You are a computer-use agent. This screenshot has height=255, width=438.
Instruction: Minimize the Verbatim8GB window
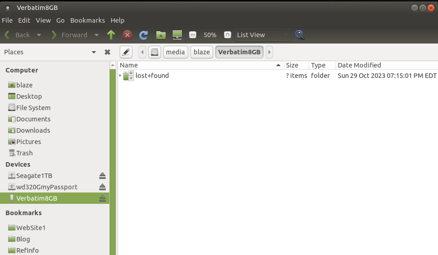[x=414, y=8]
